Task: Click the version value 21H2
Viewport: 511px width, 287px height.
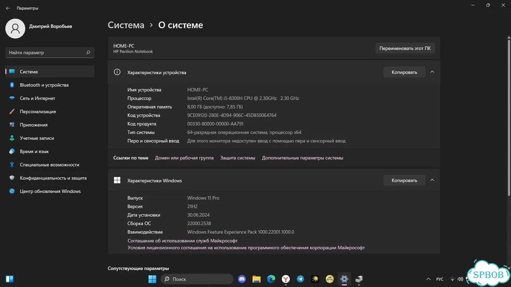Action: click(x=192, y=206)
